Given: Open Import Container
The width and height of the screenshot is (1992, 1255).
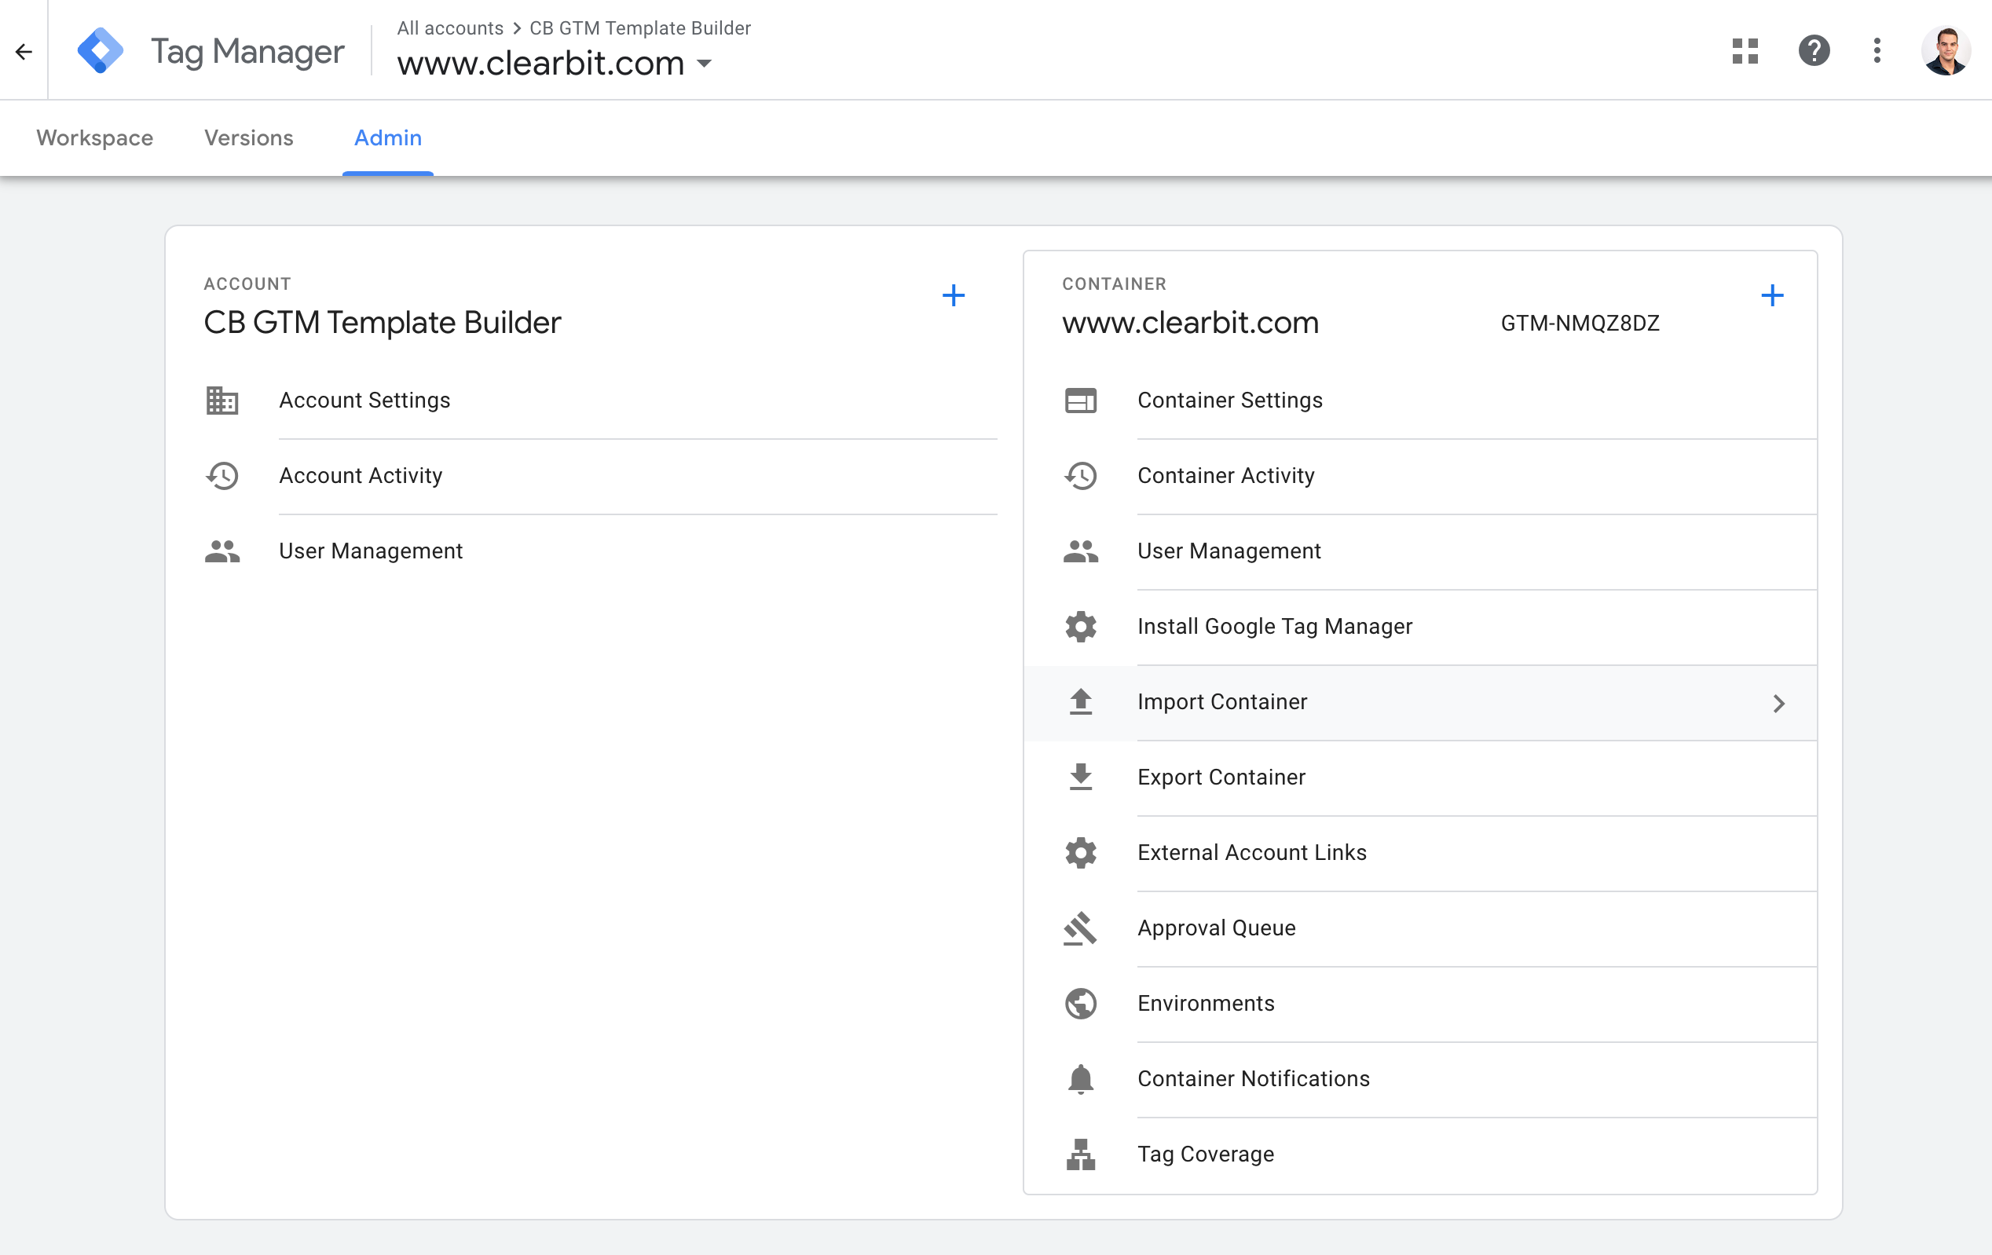Looking at the screenshot, I should point(1420,701).
